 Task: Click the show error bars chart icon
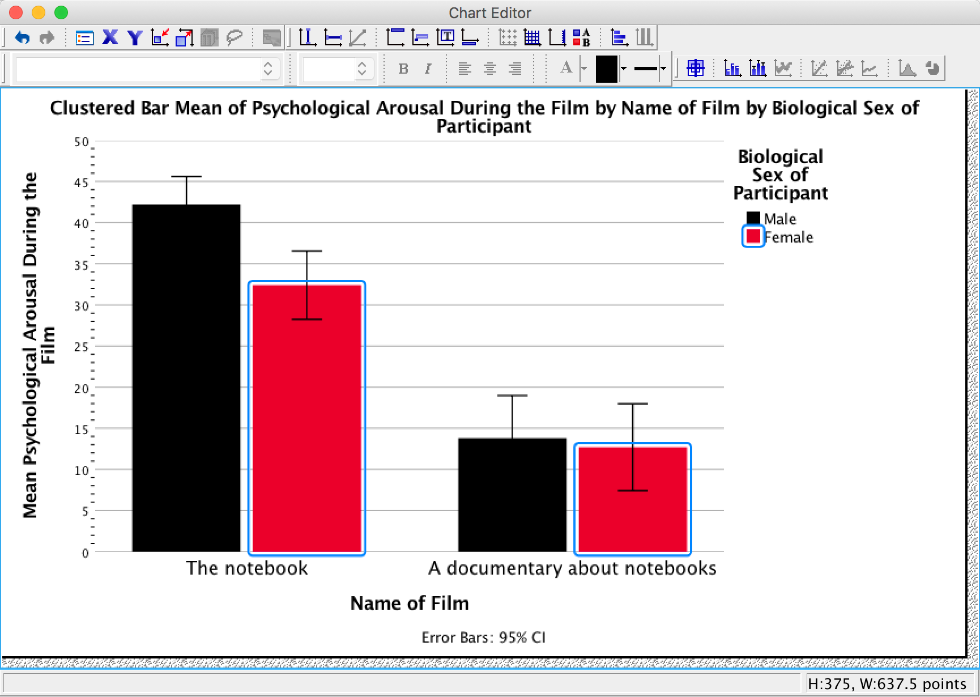tap(757, 69)
